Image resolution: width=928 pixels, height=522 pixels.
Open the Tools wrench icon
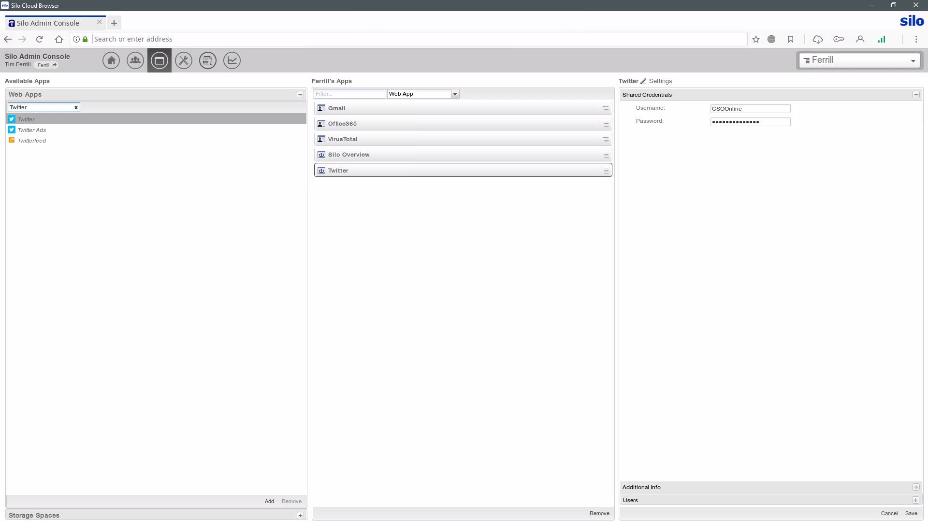click(x=184, y=60)
